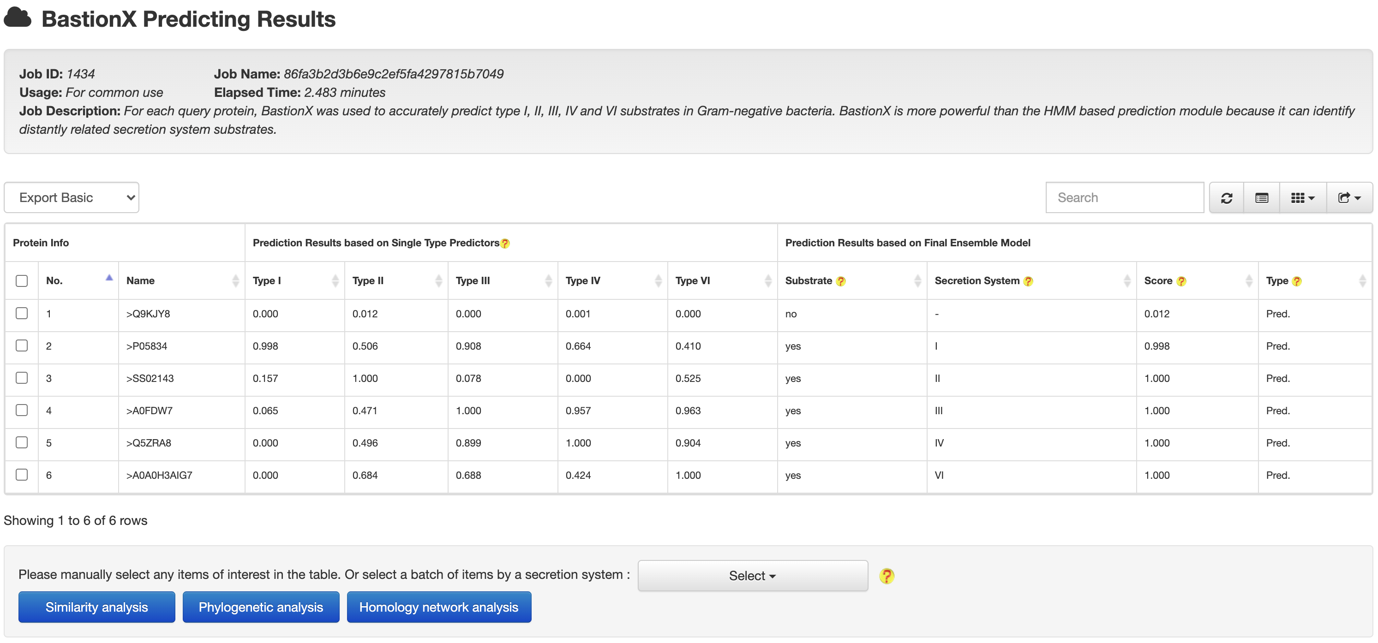Focus the table Search field

pos(1125,198)
